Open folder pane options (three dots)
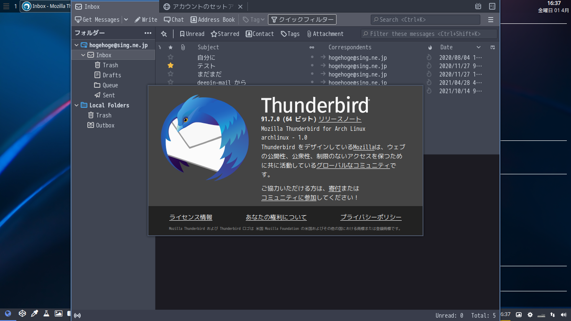The image size is (571, 321). pyautogui.click(x=148, y=33)
